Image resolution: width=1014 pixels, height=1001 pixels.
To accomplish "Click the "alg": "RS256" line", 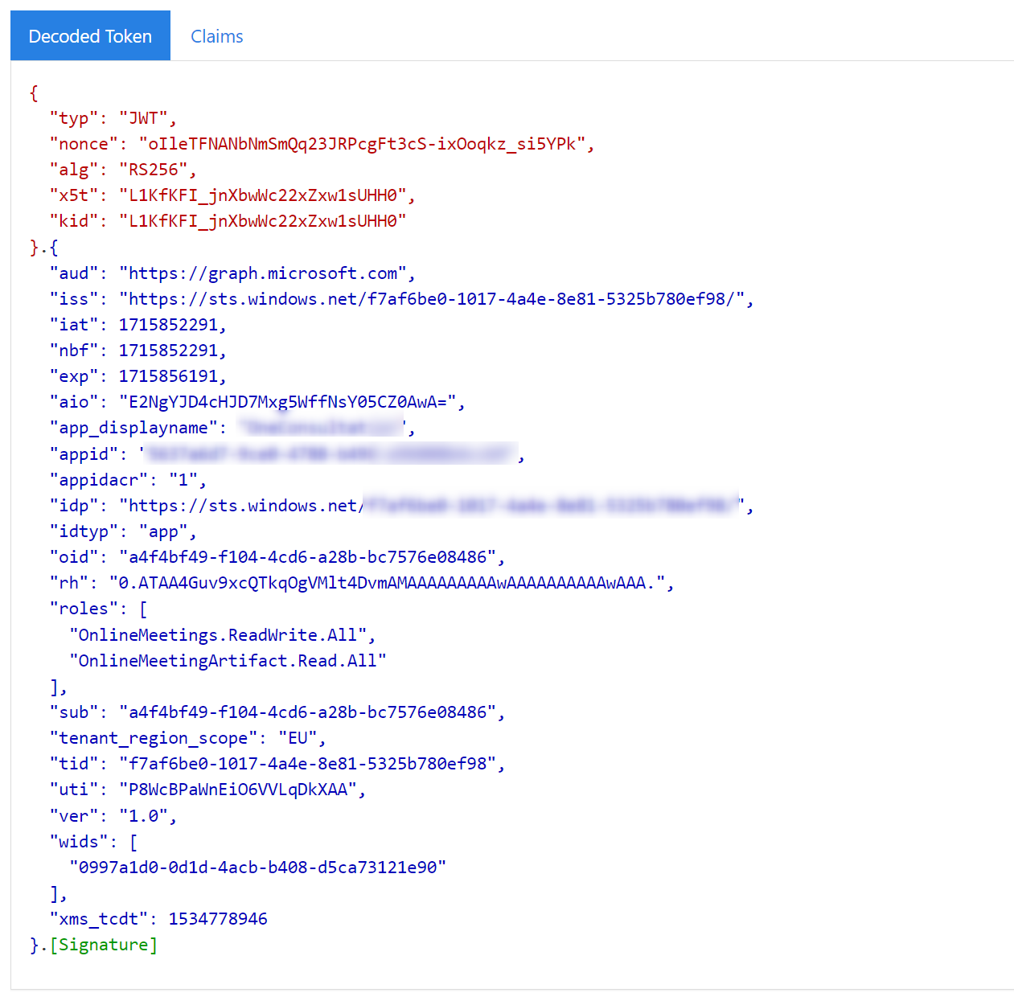I will (123, 170).
